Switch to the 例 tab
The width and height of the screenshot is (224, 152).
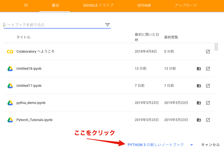(26, 5)
